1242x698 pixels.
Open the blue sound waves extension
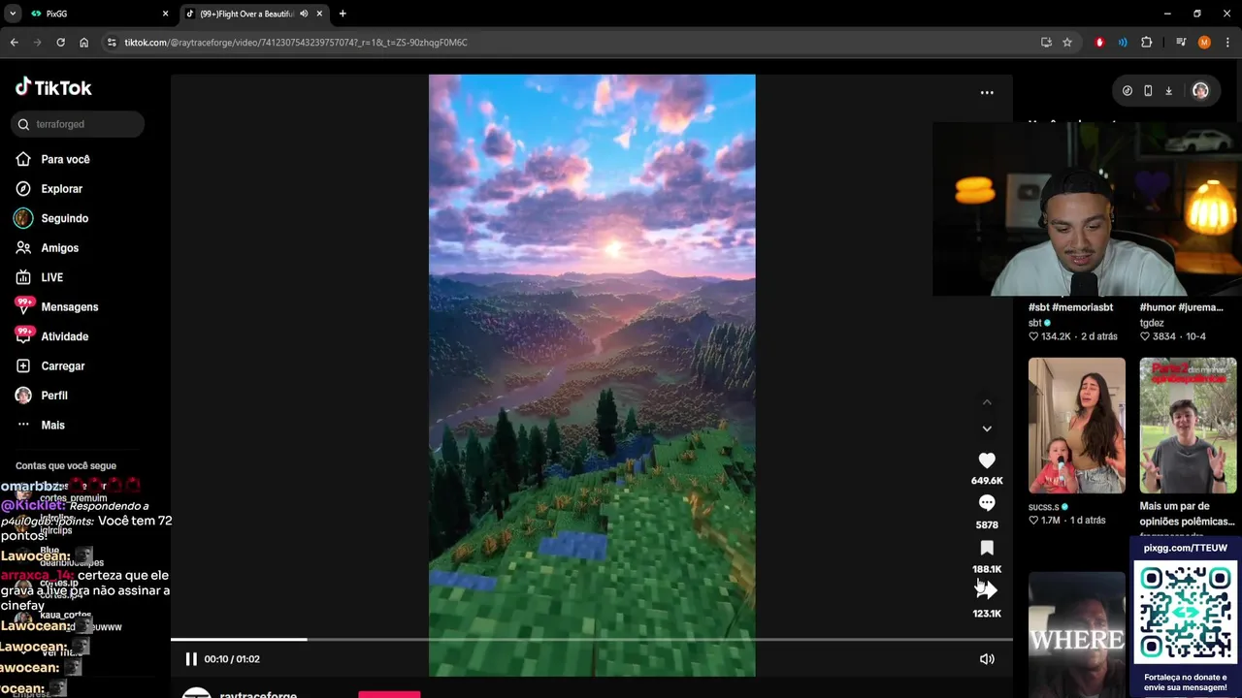click(x=1123, y=43)
